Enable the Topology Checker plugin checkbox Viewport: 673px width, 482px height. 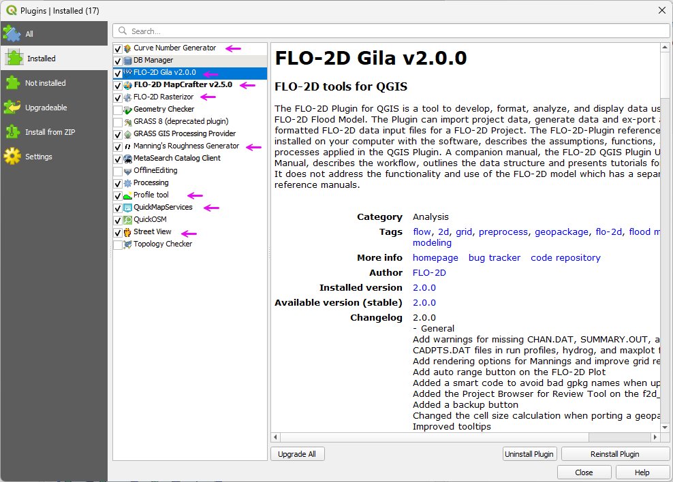tap(118, 244)
